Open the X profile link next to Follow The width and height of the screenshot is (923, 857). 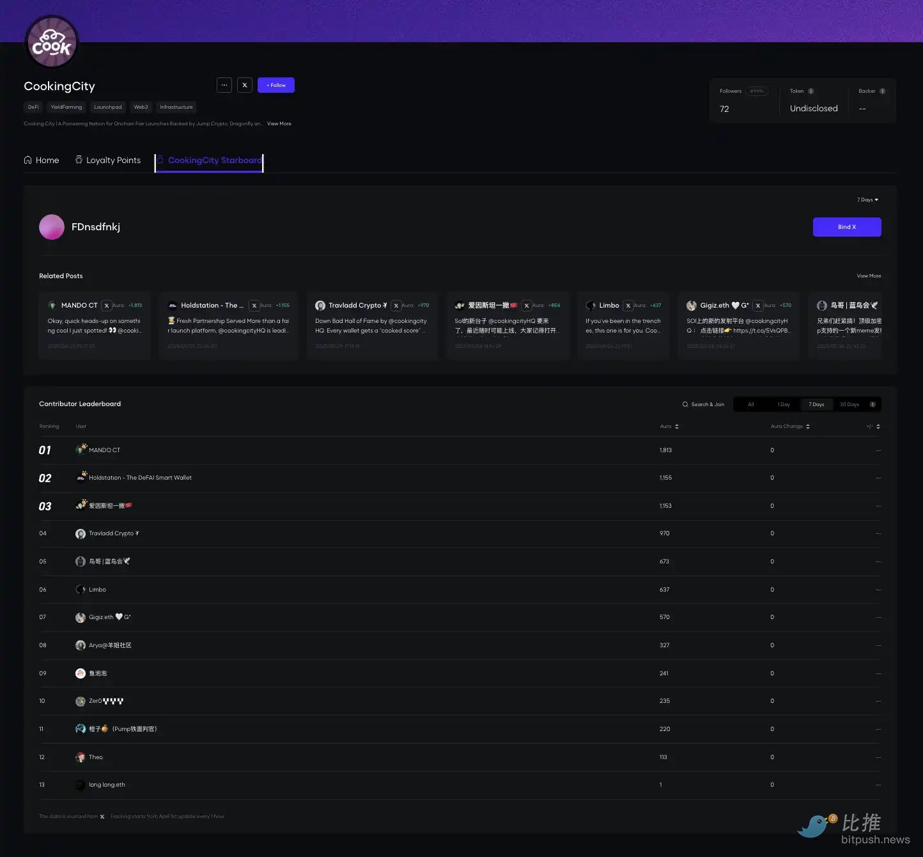point(245,85)
